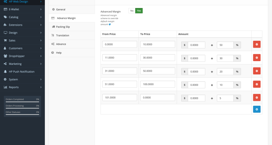The height and width of the screenshot is (145, 272).
Task: Open the HP Web Design menu item
Action: click(x=22, y=2)
